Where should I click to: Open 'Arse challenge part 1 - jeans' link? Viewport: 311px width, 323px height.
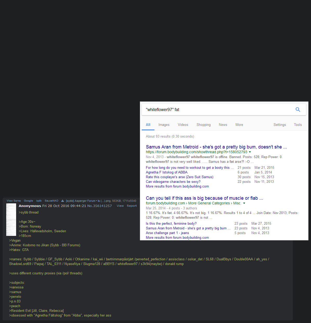167,233
